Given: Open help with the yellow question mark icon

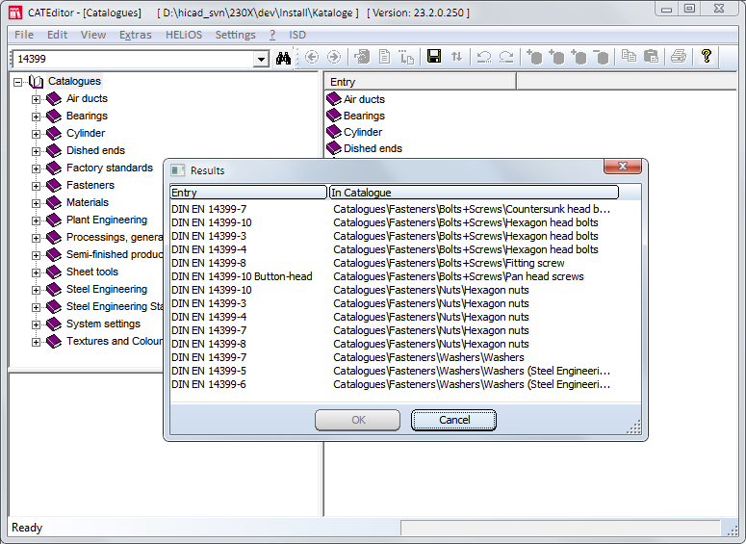Looking at the screenshot, I should (x=707, y=56).
